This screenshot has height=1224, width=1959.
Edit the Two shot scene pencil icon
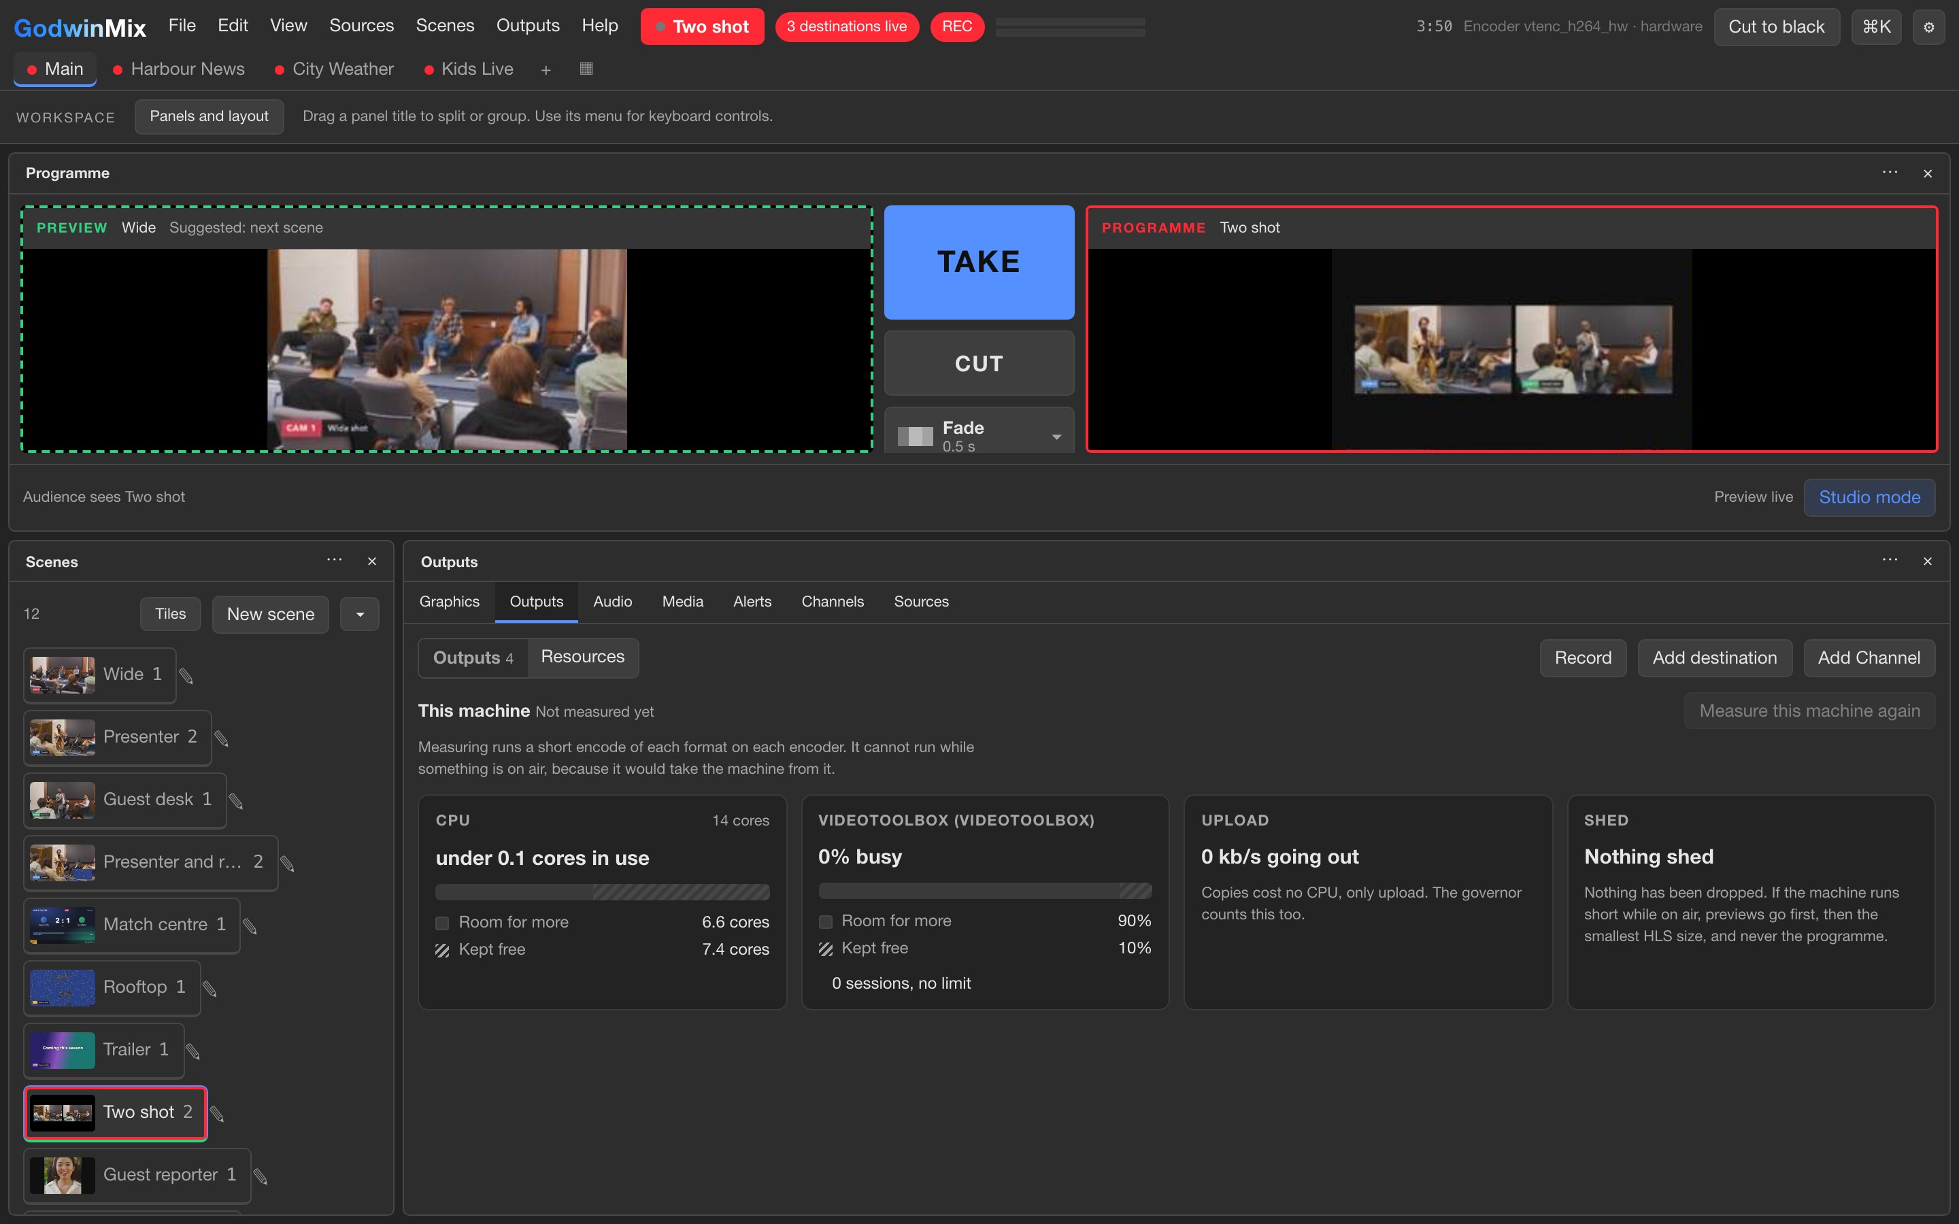tap(216, 1114)
